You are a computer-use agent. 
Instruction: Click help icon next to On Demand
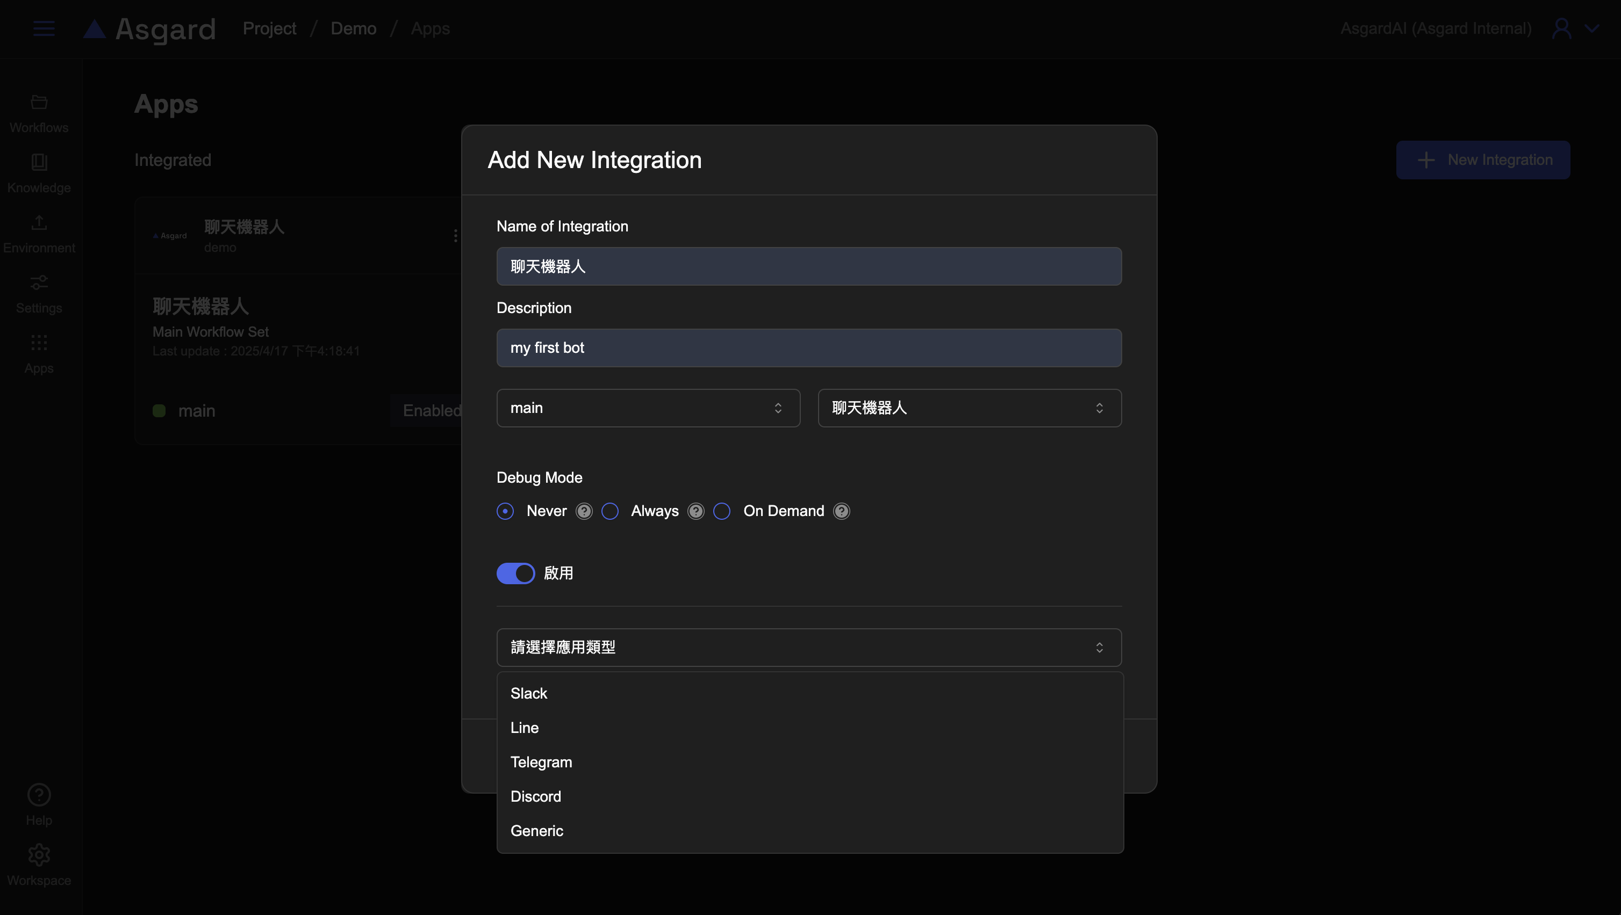tap(841, 511)
